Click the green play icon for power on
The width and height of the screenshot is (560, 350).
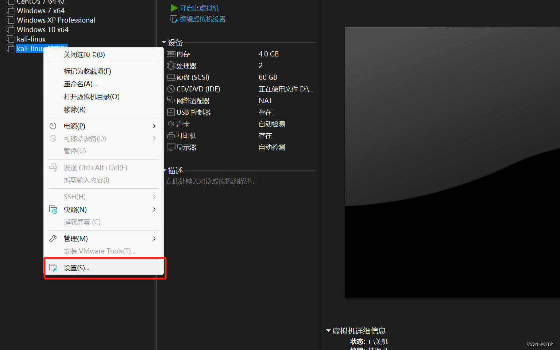(x=174, y=8)
